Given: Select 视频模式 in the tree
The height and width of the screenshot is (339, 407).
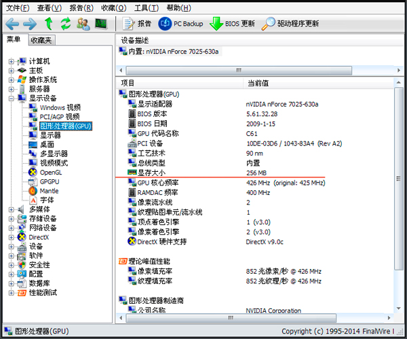Looking at the screenshot, I should 54,163.
